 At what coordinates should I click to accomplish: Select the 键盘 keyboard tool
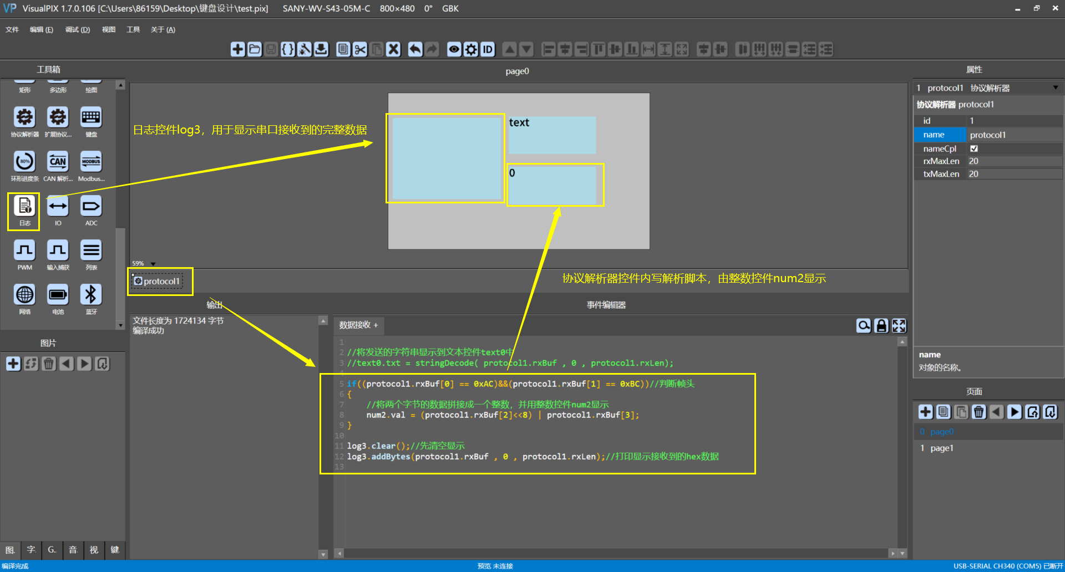click(x=91, y=122)
